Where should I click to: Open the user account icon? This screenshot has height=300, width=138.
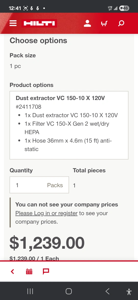87,23
